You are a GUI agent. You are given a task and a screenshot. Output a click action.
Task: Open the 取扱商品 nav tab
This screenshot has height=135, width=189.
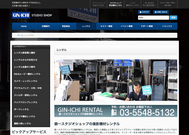pyautogui.click(x=66, y=26)
